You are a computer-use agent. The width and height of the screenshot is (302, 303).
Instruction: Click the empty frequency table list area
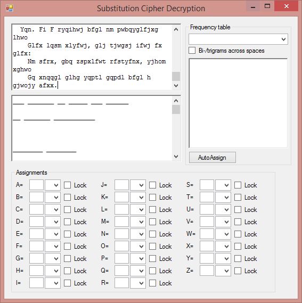click(238, 103)
